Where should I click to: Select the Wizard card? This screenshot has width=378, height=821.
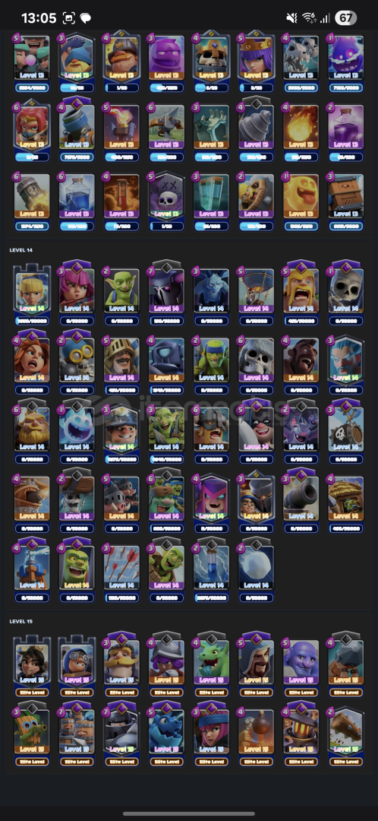pos(256,658)
